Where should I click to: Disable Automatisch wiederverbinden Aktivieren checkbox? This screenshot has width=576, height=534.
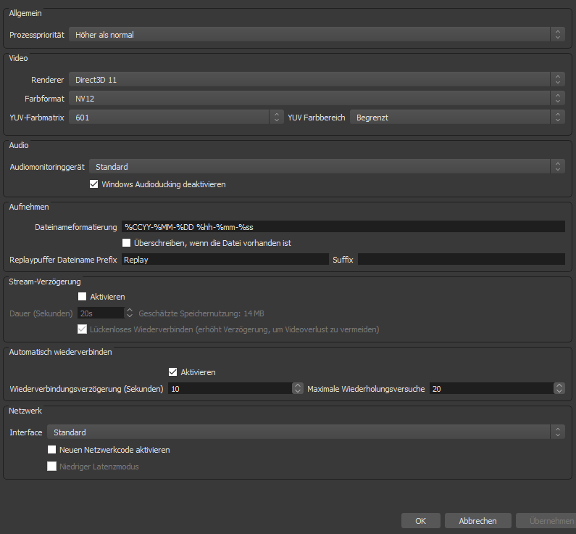coord(172,372)
